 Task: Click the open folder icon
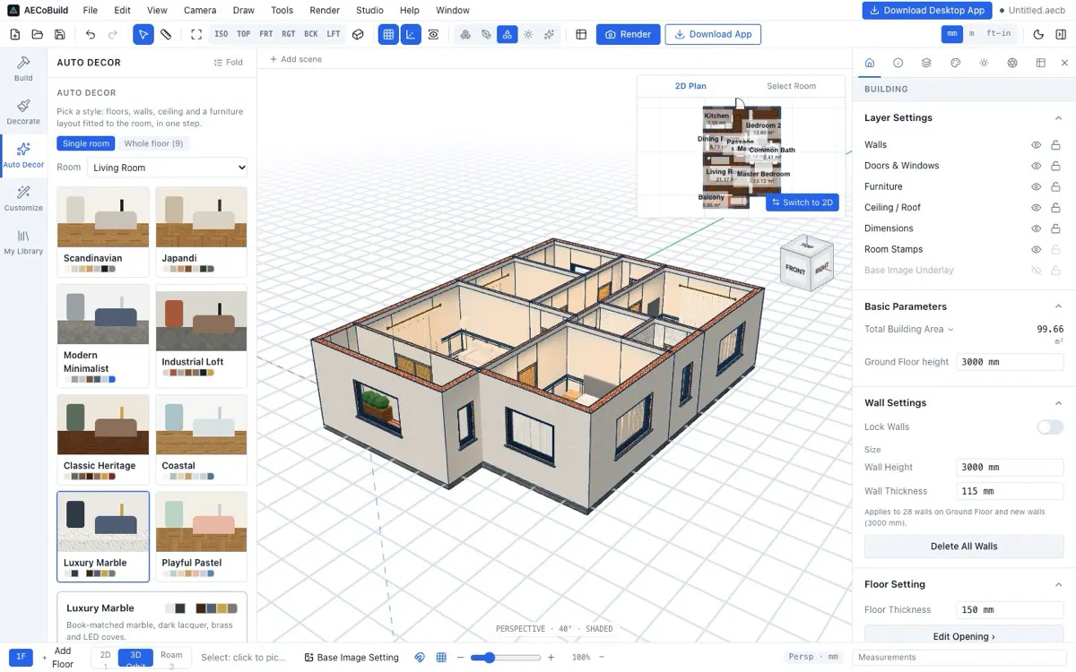click(x=38, y=34)
